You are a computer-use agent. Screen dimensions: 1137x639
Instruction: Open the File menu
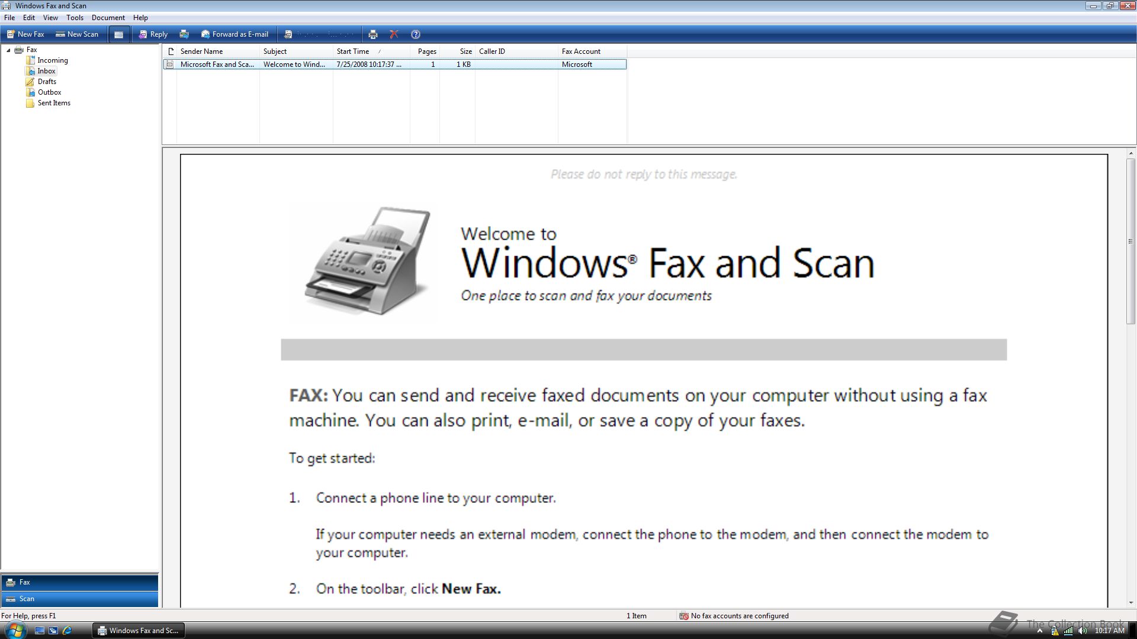pyautogui.click(x=9, y=18)
